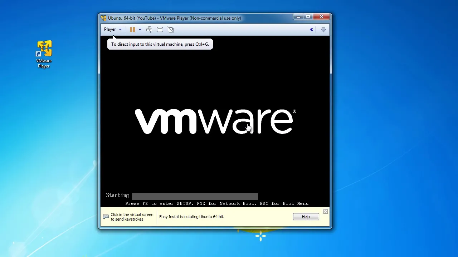Click the Send Ctrl+Alt+Del toolbar icon
The height and width of the screenshot is (257, 458).
point(149,30)
